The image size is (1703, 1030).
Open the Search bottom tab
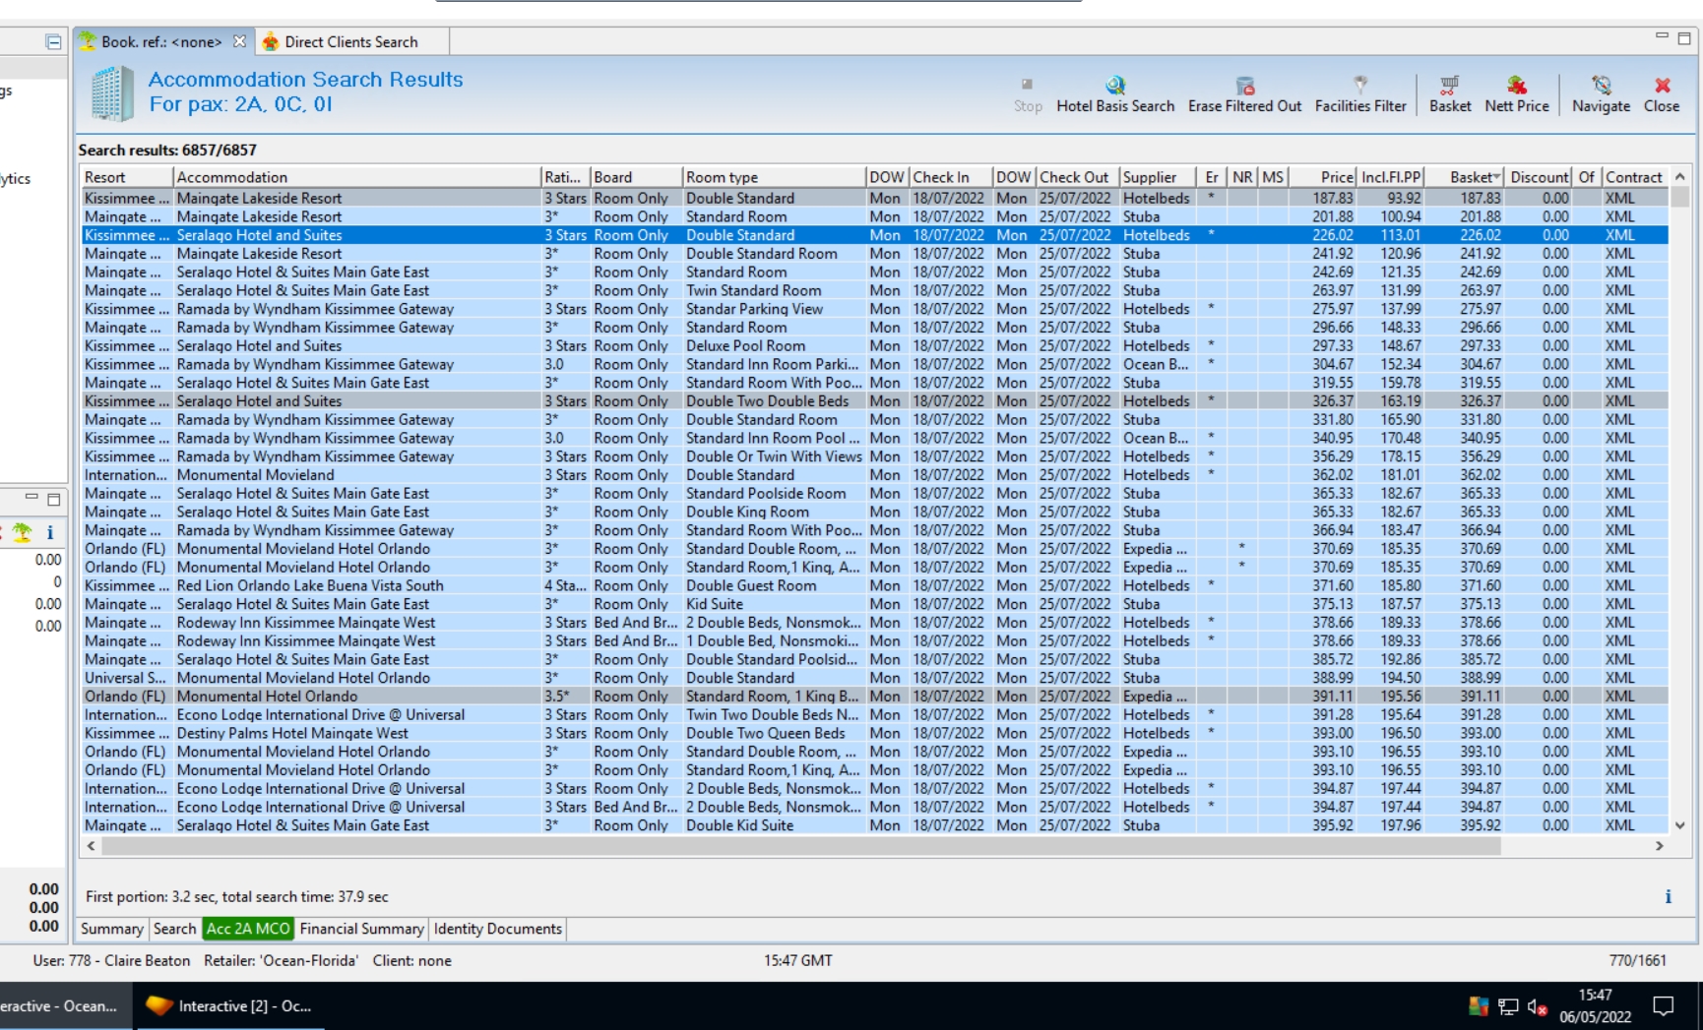174,929
